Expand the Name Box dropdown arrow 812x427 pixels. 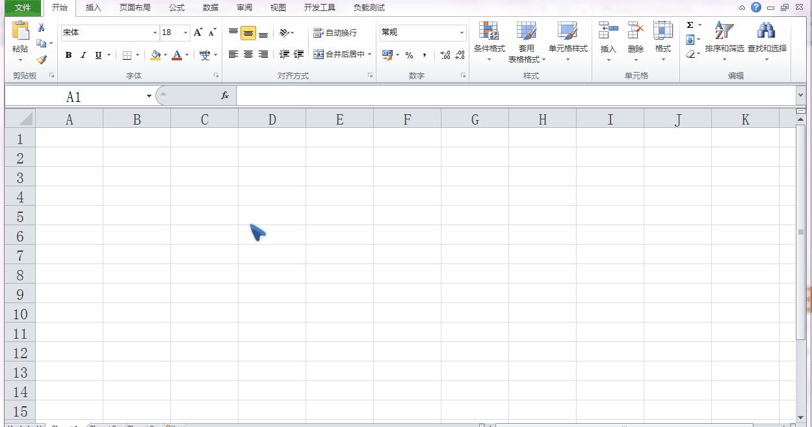coord(149,96)
